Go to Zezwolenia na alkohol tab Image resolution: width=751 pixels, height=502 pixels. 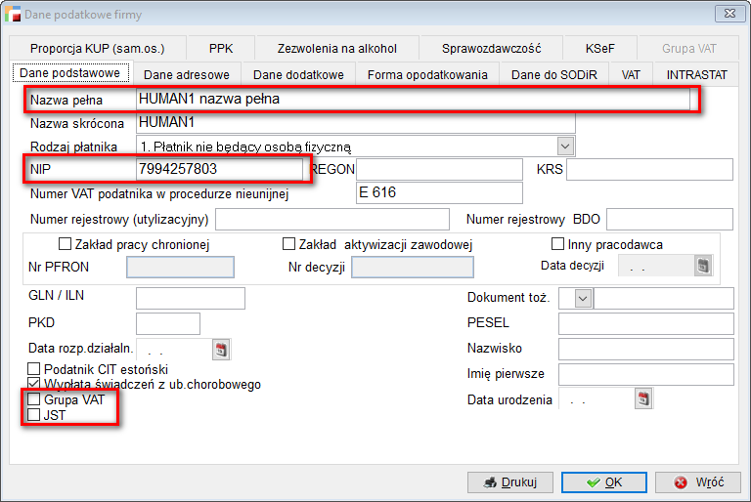tap(335, 48)
